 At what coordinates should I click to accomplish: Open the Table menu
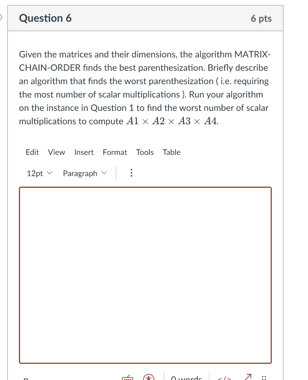[x=171, y=152]
